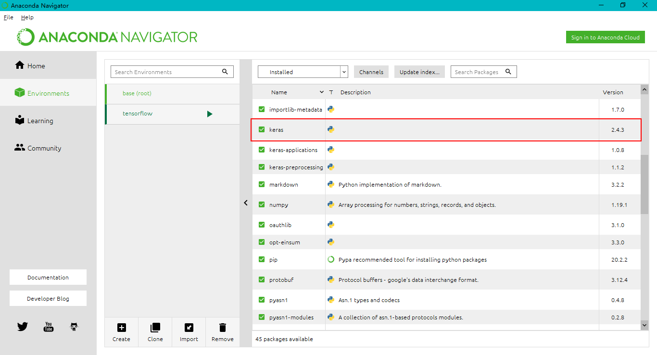The height and width of the screenshot is (355, 657).
Task: Click the Remove environment trash icon
Action: [x=222, y=328]
